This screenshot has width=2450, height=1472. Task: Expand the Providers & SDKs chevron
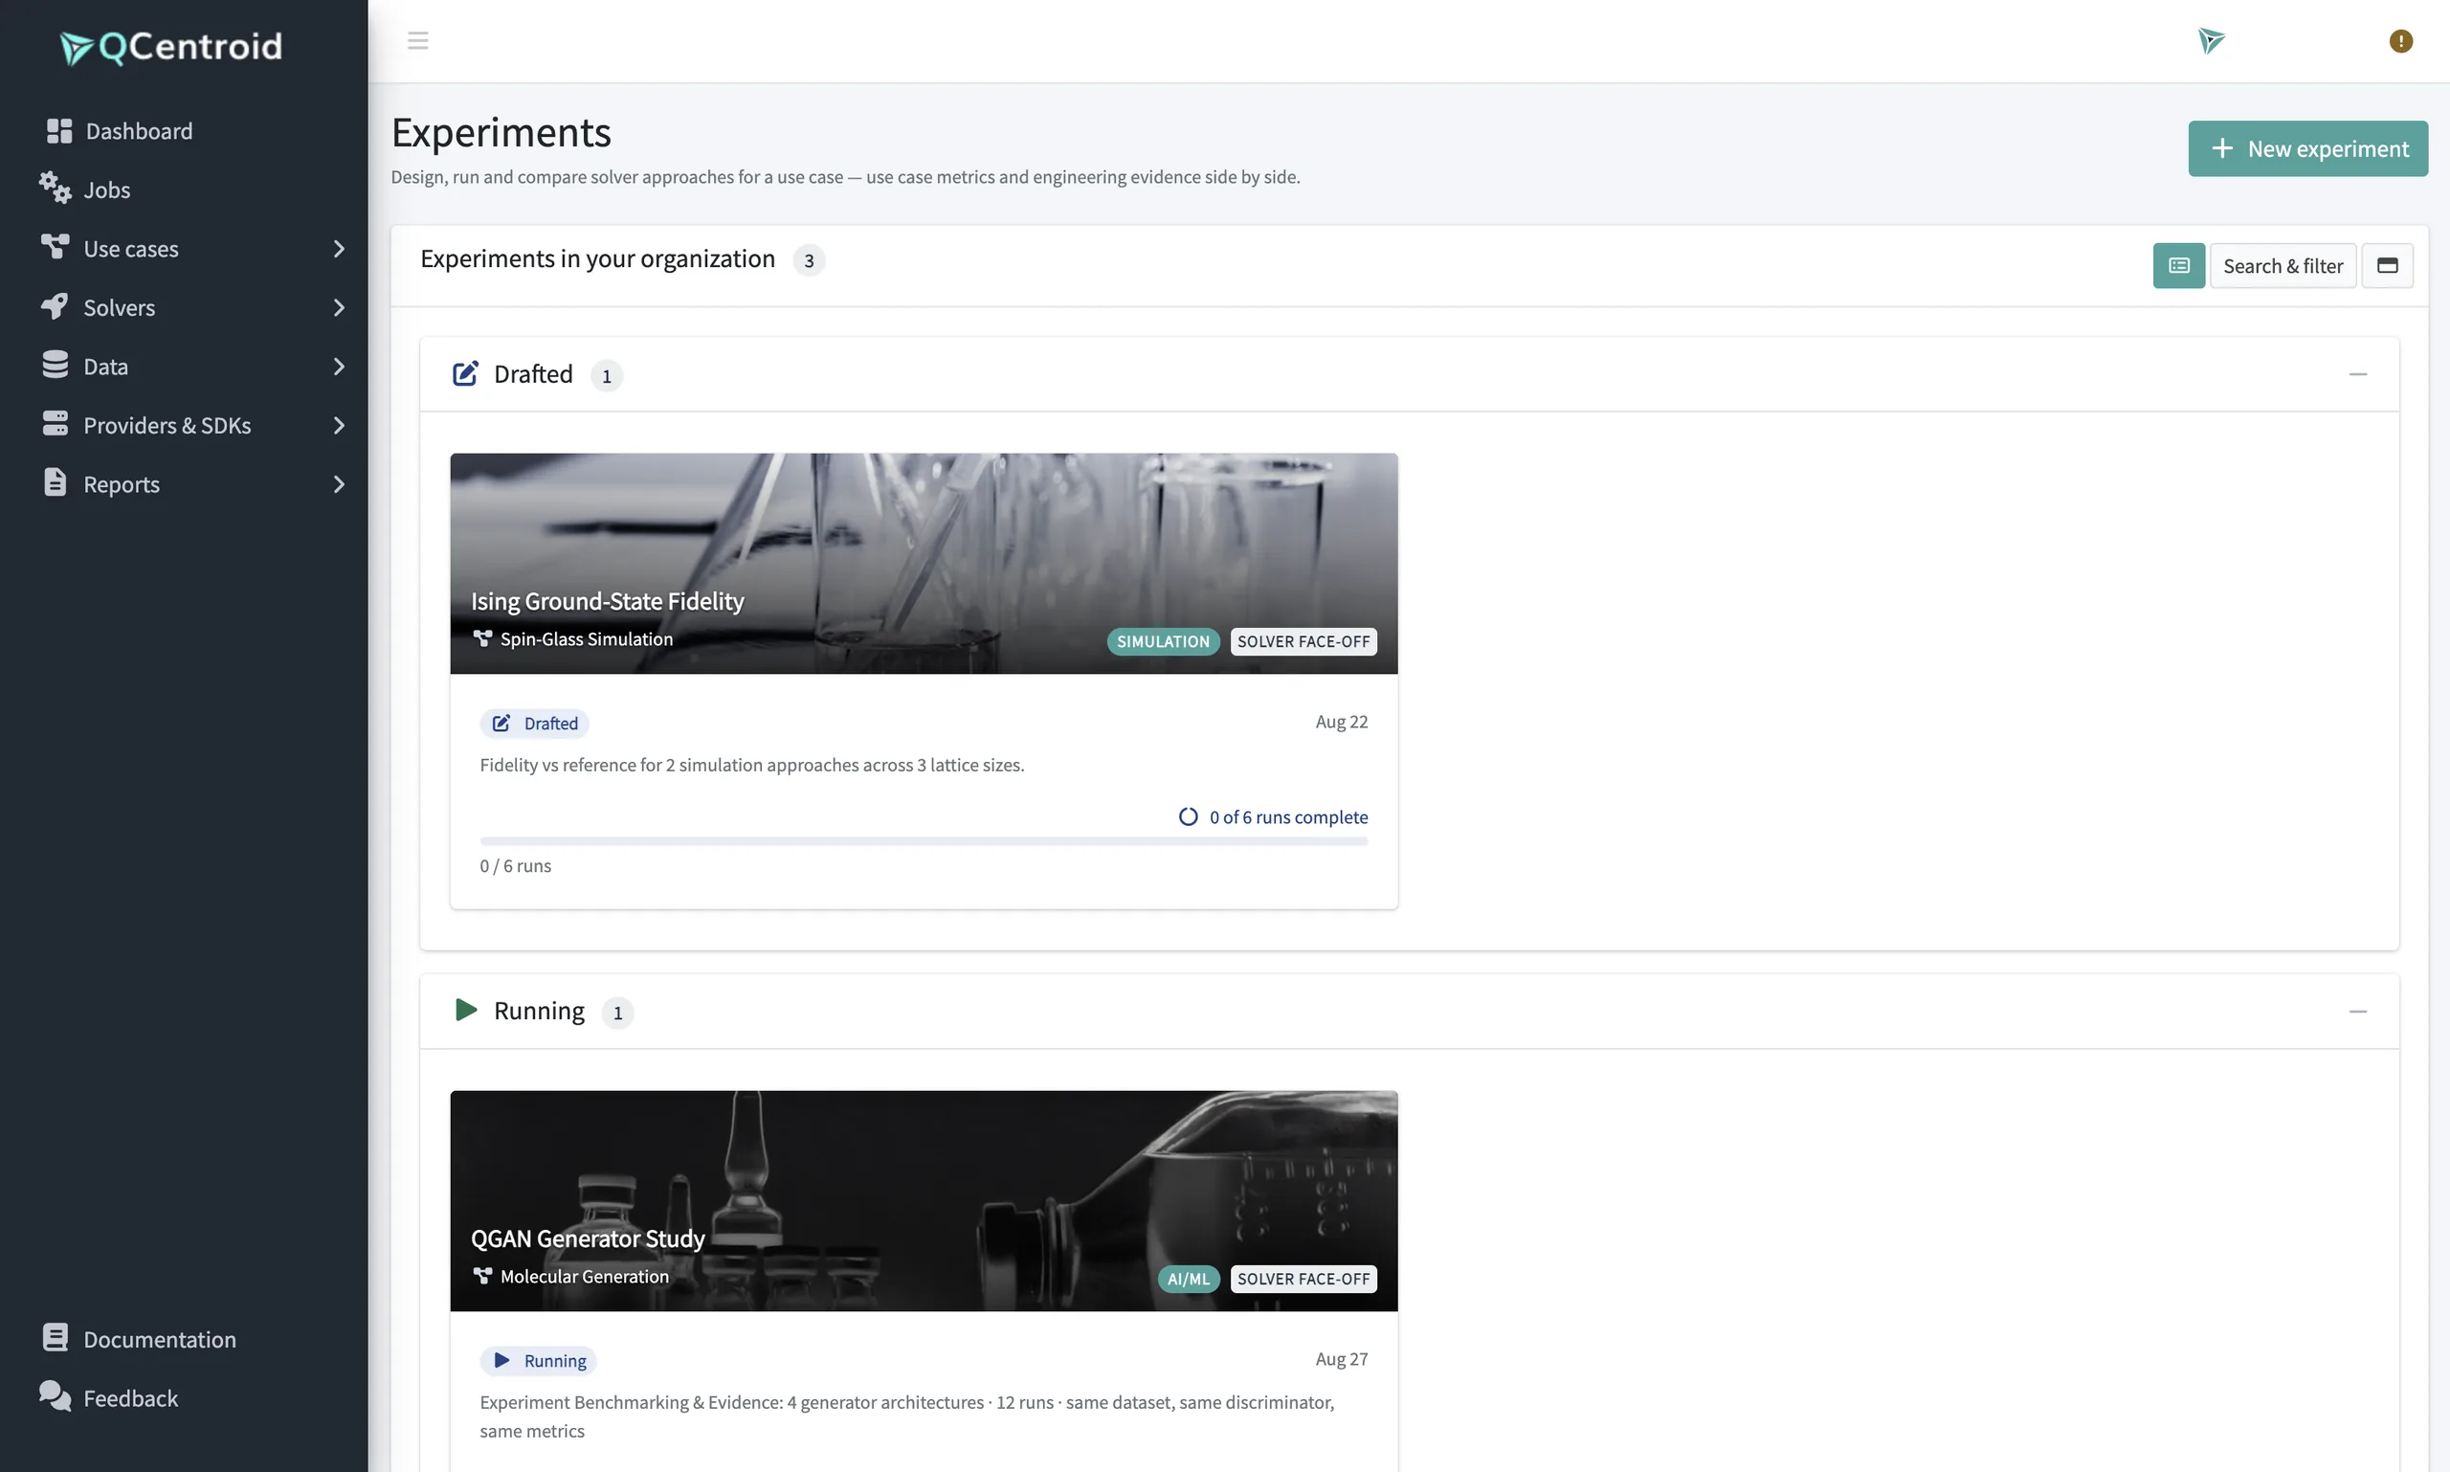(339, 426)
